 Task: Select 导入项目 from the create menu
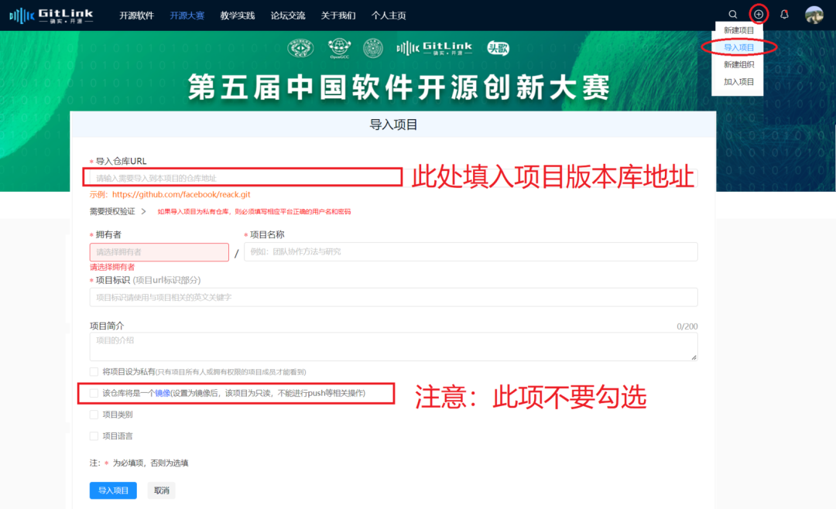click(737, 46)
